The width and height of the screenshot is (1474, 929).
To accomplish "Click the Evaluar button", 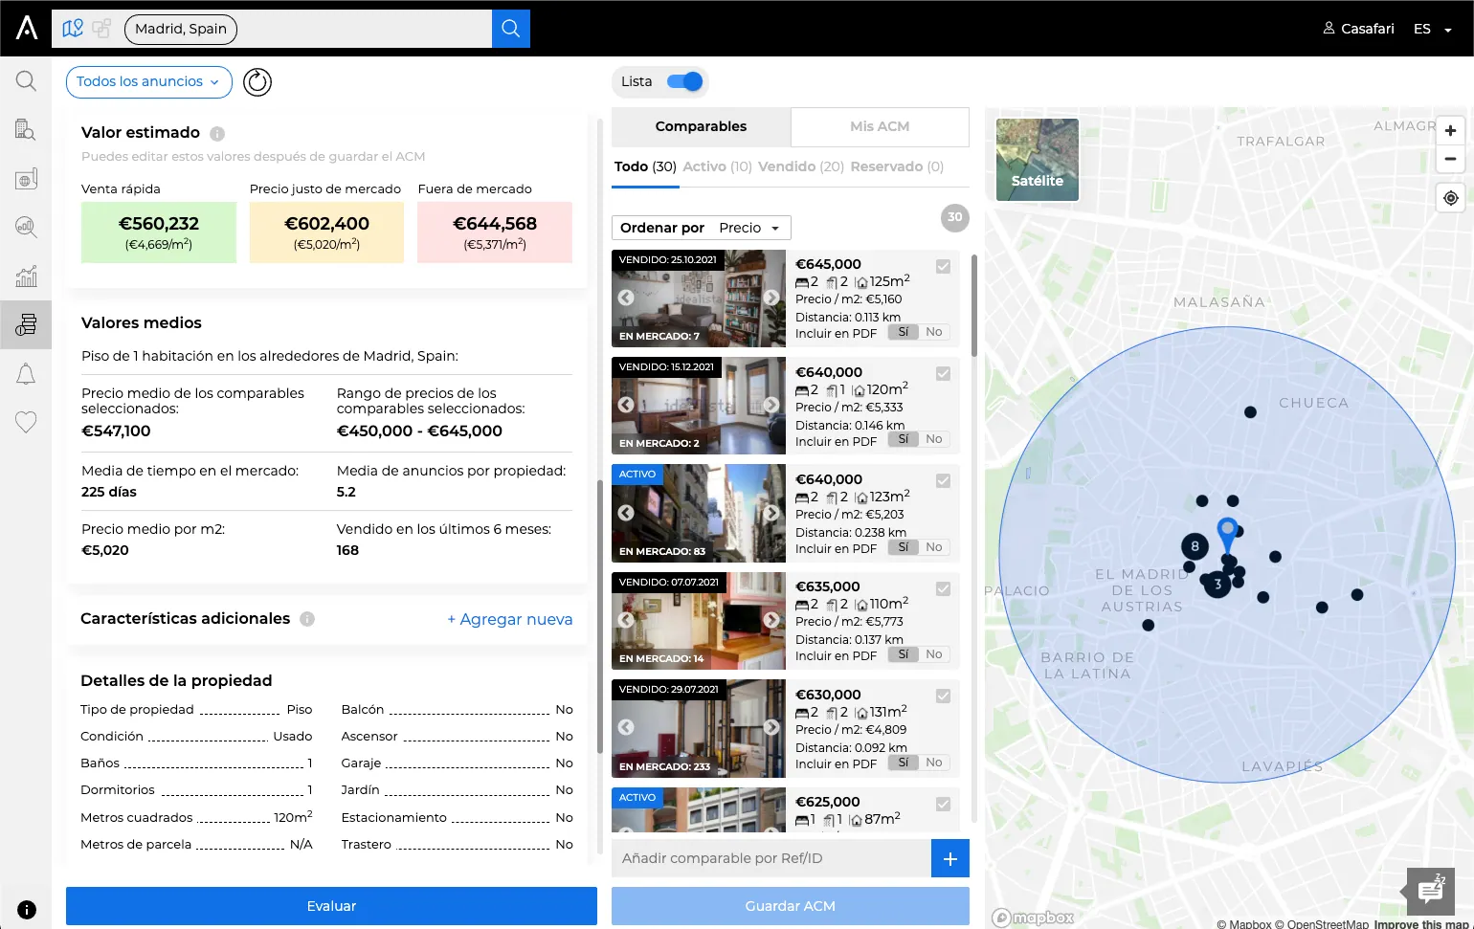I will [x=331, y=906].
